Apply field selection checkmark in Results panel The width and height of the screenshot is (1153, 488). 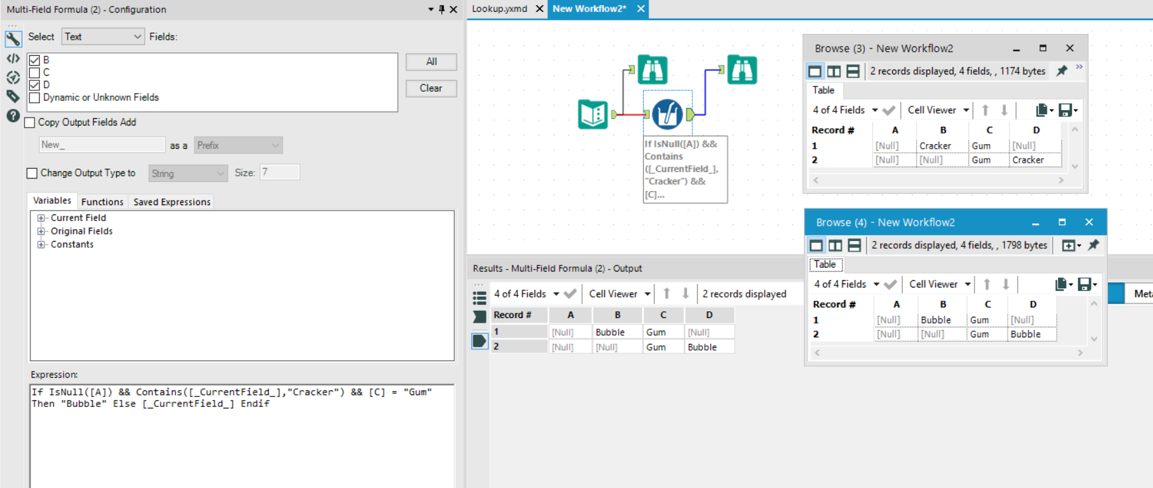click(570, 293)
